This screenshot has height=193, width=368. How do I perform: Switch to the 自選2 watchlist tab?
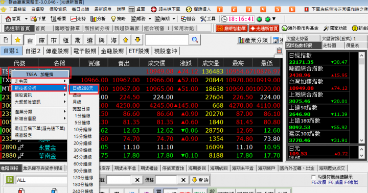(33, 51)
